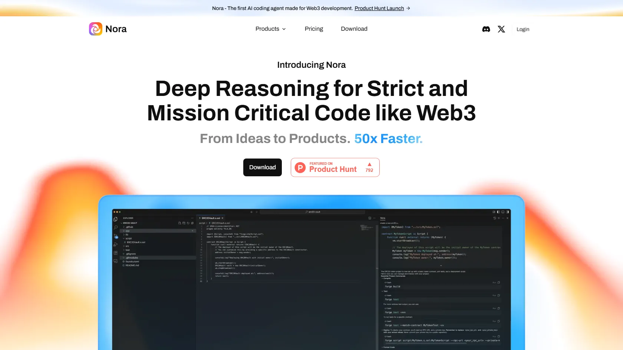Expand the .github folder in explorer
The height and width of the screenshot is (350, 623).
pos(129,227)
